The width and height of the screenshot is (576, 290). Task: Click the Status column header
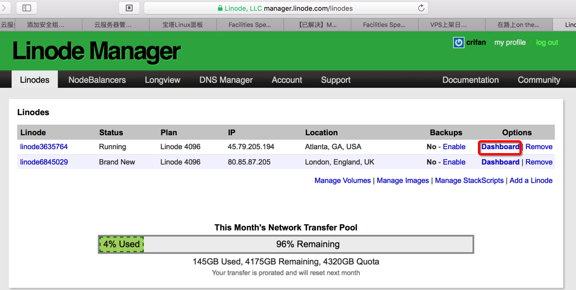pyautogui.click(x=111, y=132)
